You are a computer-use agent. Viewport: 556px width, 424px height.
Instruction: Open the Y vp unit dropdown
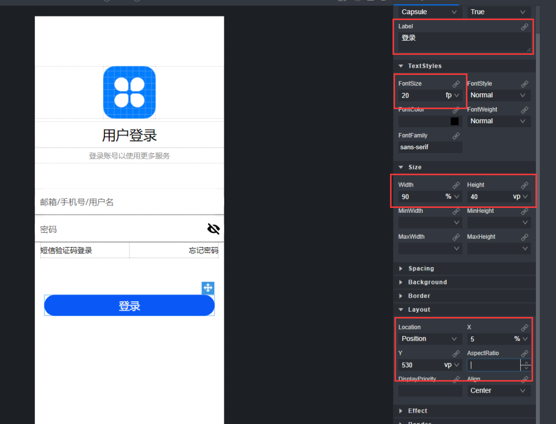pyautogui.click(x=452, y=365)
